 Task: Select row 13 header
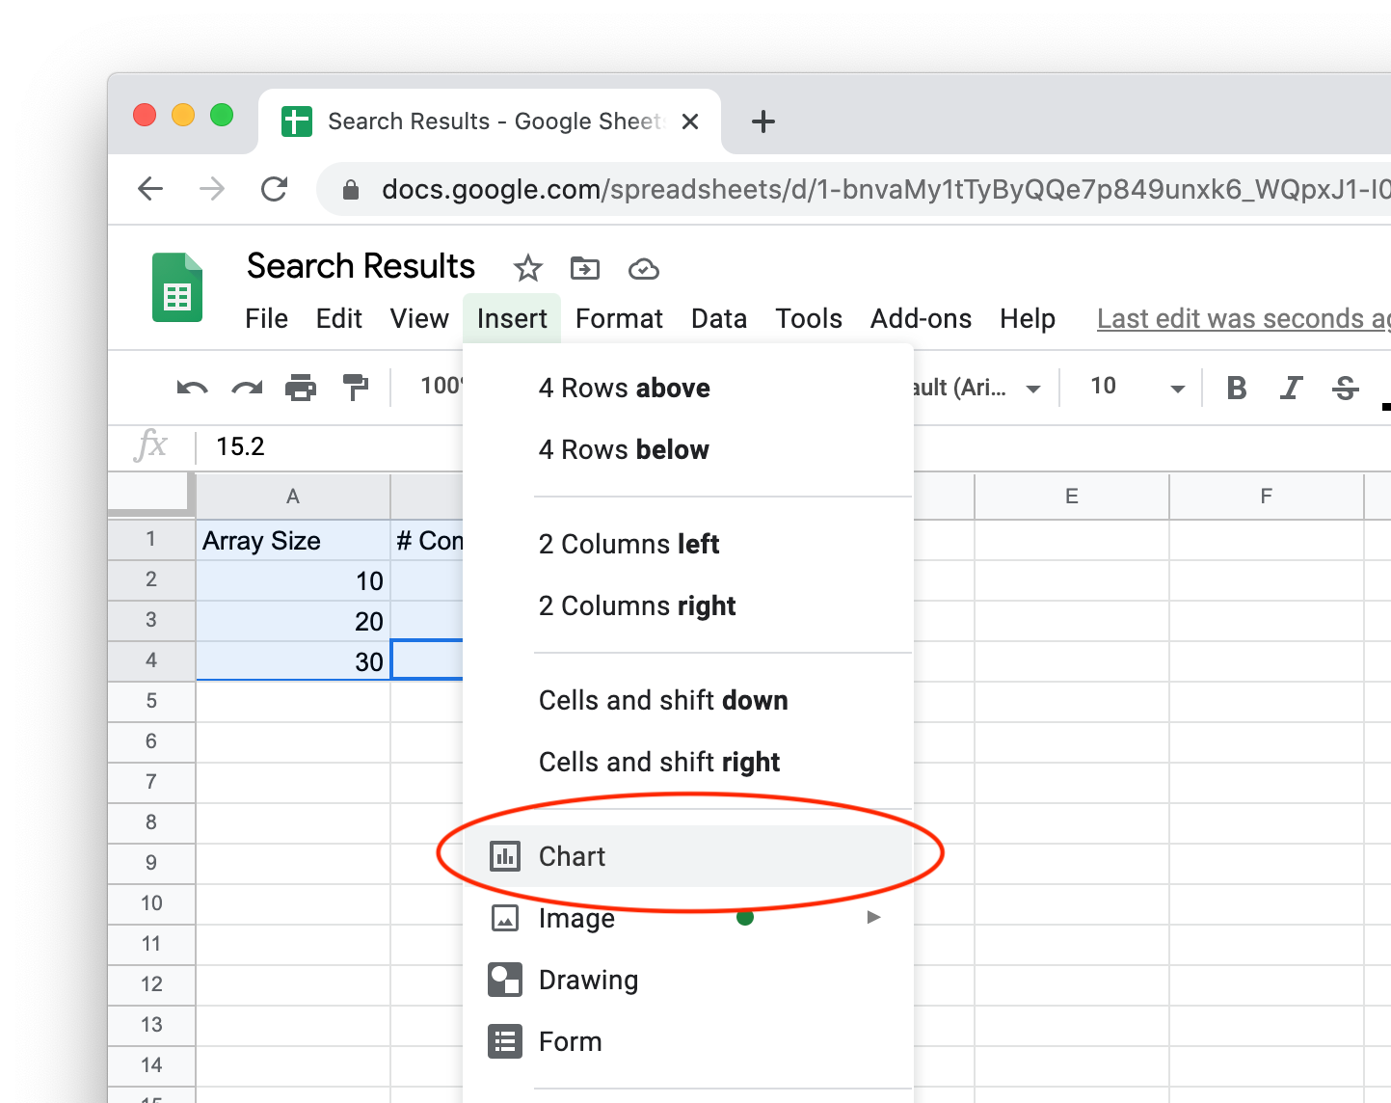151,1025
